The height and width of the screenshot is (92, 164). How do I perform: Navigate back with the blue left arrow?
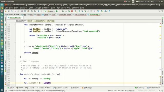coord(38,11)
